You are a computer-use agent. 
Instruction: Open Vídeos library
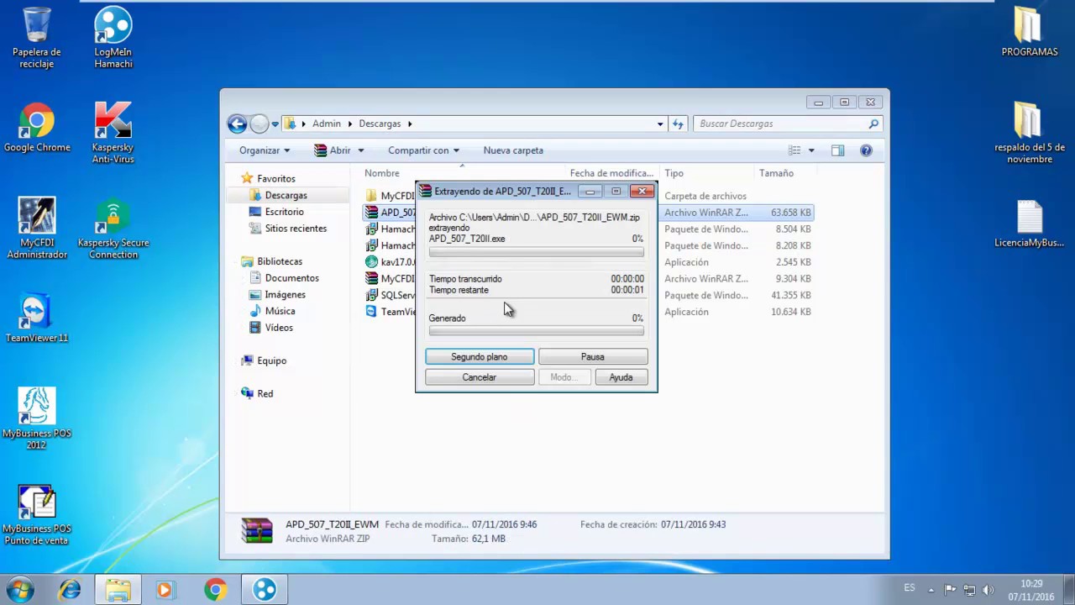pyautogui.click(x=279, y=328)
